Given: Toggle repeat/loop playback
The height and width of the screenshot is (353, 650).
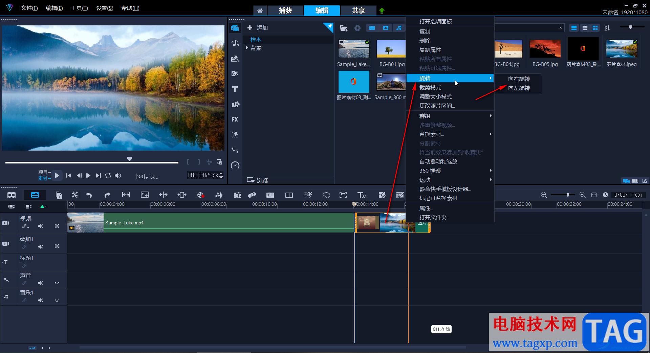Looking at the screenshot, I should coord(108,175).
